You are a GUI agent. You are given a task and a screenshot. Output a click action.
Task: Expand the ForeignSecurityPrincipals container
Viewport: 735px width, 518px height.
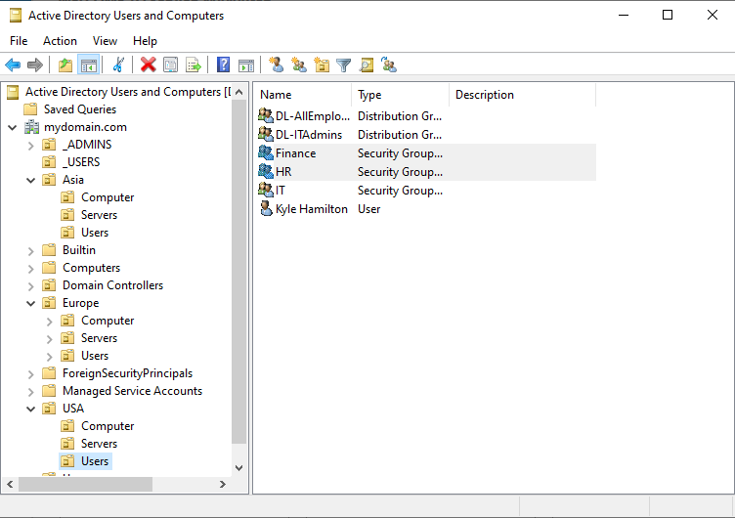click(31, 374)
